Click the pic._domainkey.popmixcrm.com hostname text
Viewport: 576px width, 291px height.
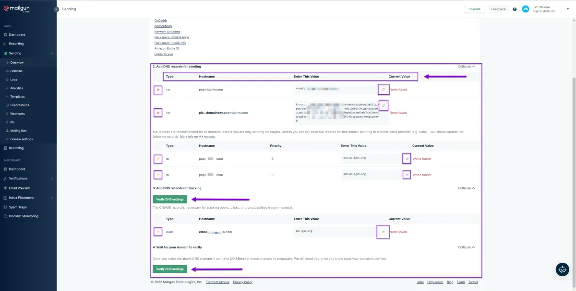pos(223,112)
